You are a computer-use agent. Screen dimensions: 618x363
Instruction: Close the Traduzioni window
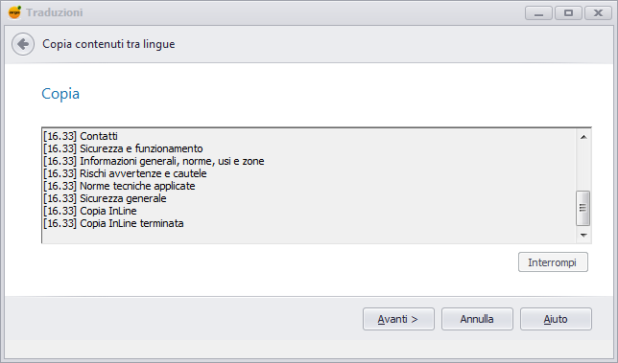point(598,13)
